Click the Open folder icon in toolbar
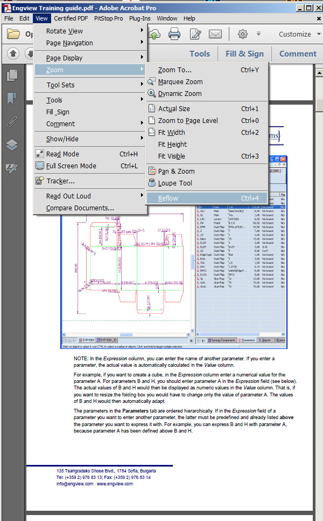 (x=13, y=34)
